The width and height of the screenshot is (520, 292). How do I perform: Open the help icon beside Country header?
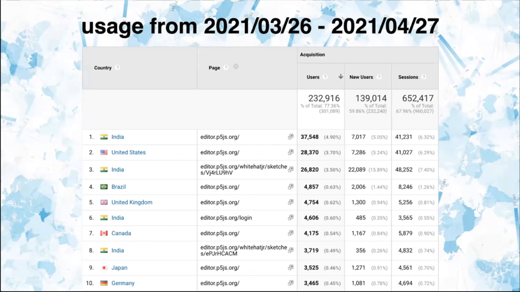point(117,67)
